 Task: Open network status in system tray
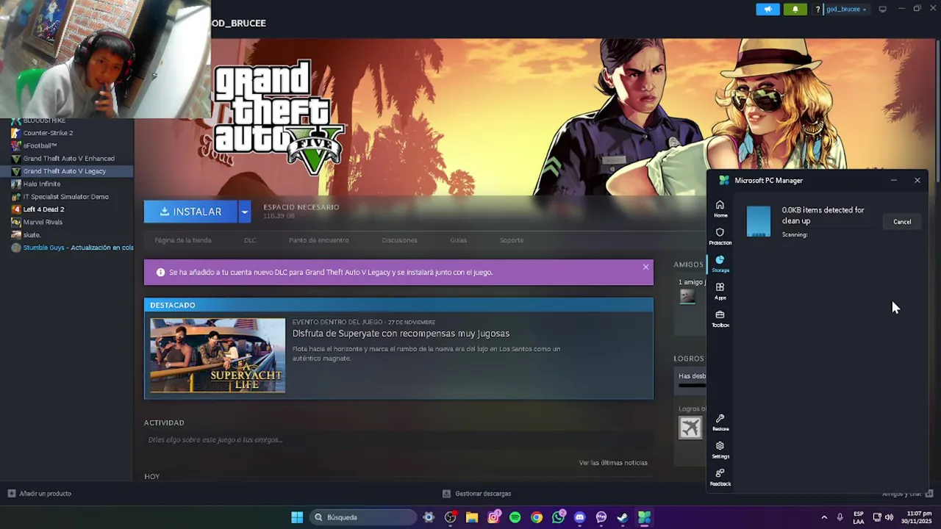877,517
